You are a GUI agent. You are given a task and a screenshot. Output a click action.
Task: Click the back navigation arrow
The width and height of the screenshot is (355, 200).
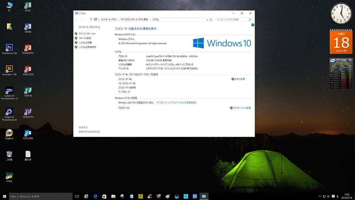coord(77,19)
